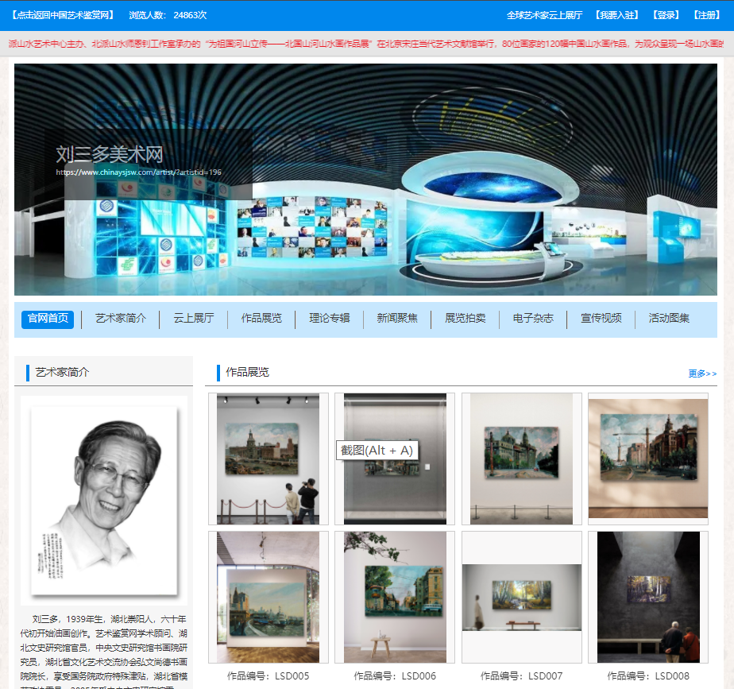Click the 作品编号：LSD008 caption

648,675
